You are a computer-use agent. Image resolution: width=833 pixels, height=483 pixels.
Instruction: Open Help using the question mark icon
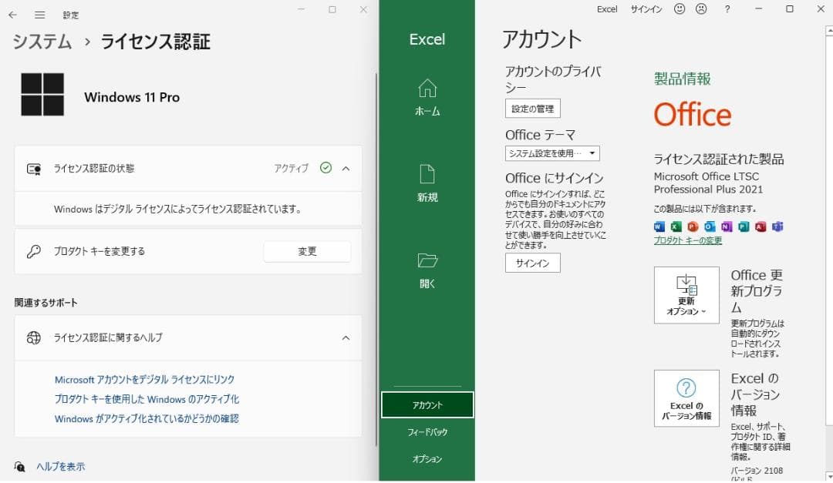tap(727, 9)
